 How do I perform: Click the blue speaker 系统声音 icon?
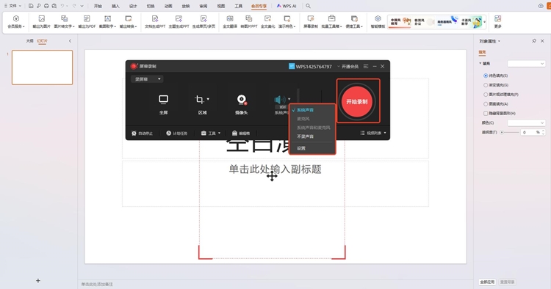280,100
